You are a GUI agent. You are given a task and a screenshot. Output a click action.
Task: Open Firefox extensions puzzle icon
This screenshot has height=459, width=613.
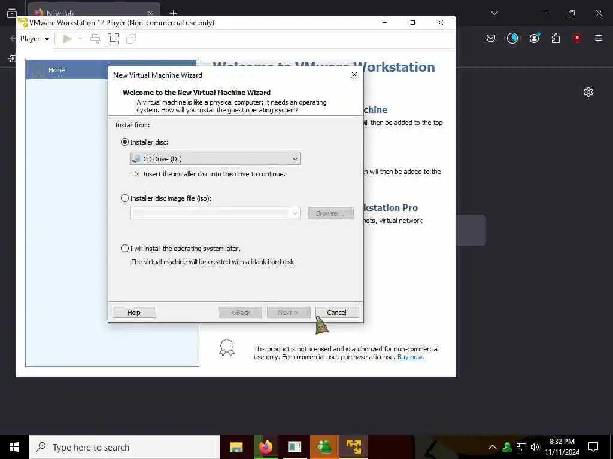(x=556, y=38)
